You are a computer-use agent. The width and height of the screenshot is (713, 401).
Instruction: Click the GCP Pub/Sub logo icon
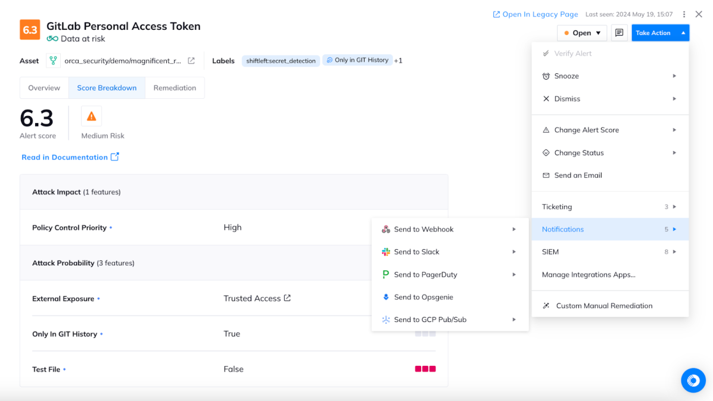385,319
